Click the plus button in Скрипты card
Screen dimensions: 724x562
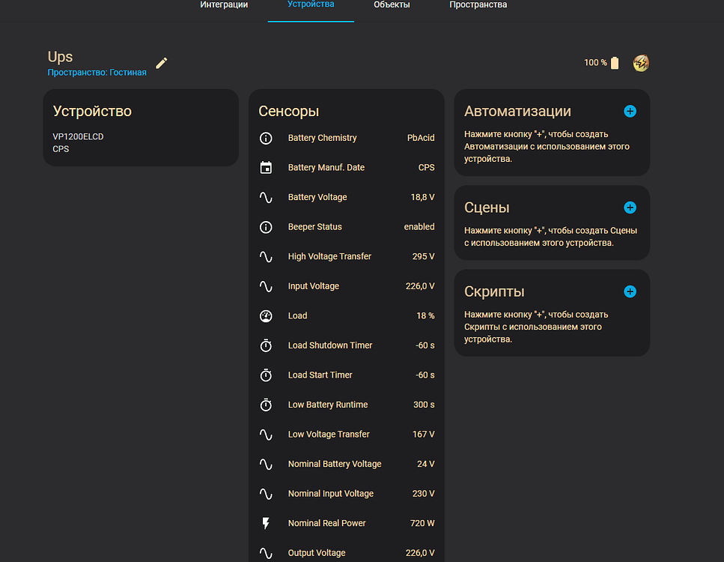click(x=630, y=291)
